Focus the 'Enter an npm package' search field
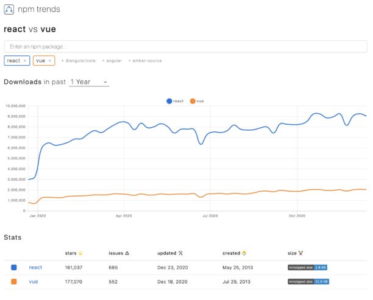Viewport: 373px width, 300px height. (185, 47)
